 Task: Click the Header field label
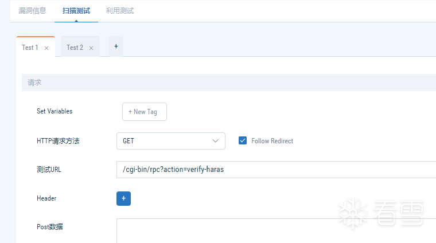pyautogui.click(x=46, y=198)
